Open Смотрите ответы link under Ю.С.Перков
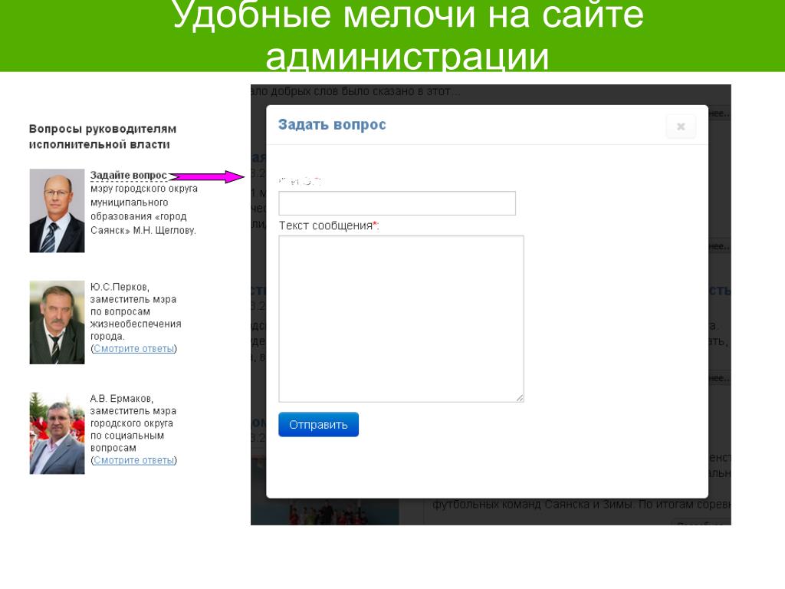 (133, 349)
